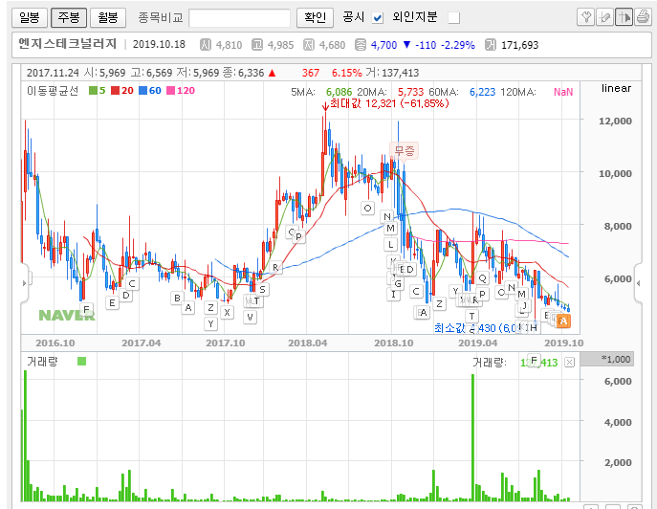Click the blue 60-day MA swatch
This screenshot has width=657, height=509.
pyautogui.click(x=142, y=91)
